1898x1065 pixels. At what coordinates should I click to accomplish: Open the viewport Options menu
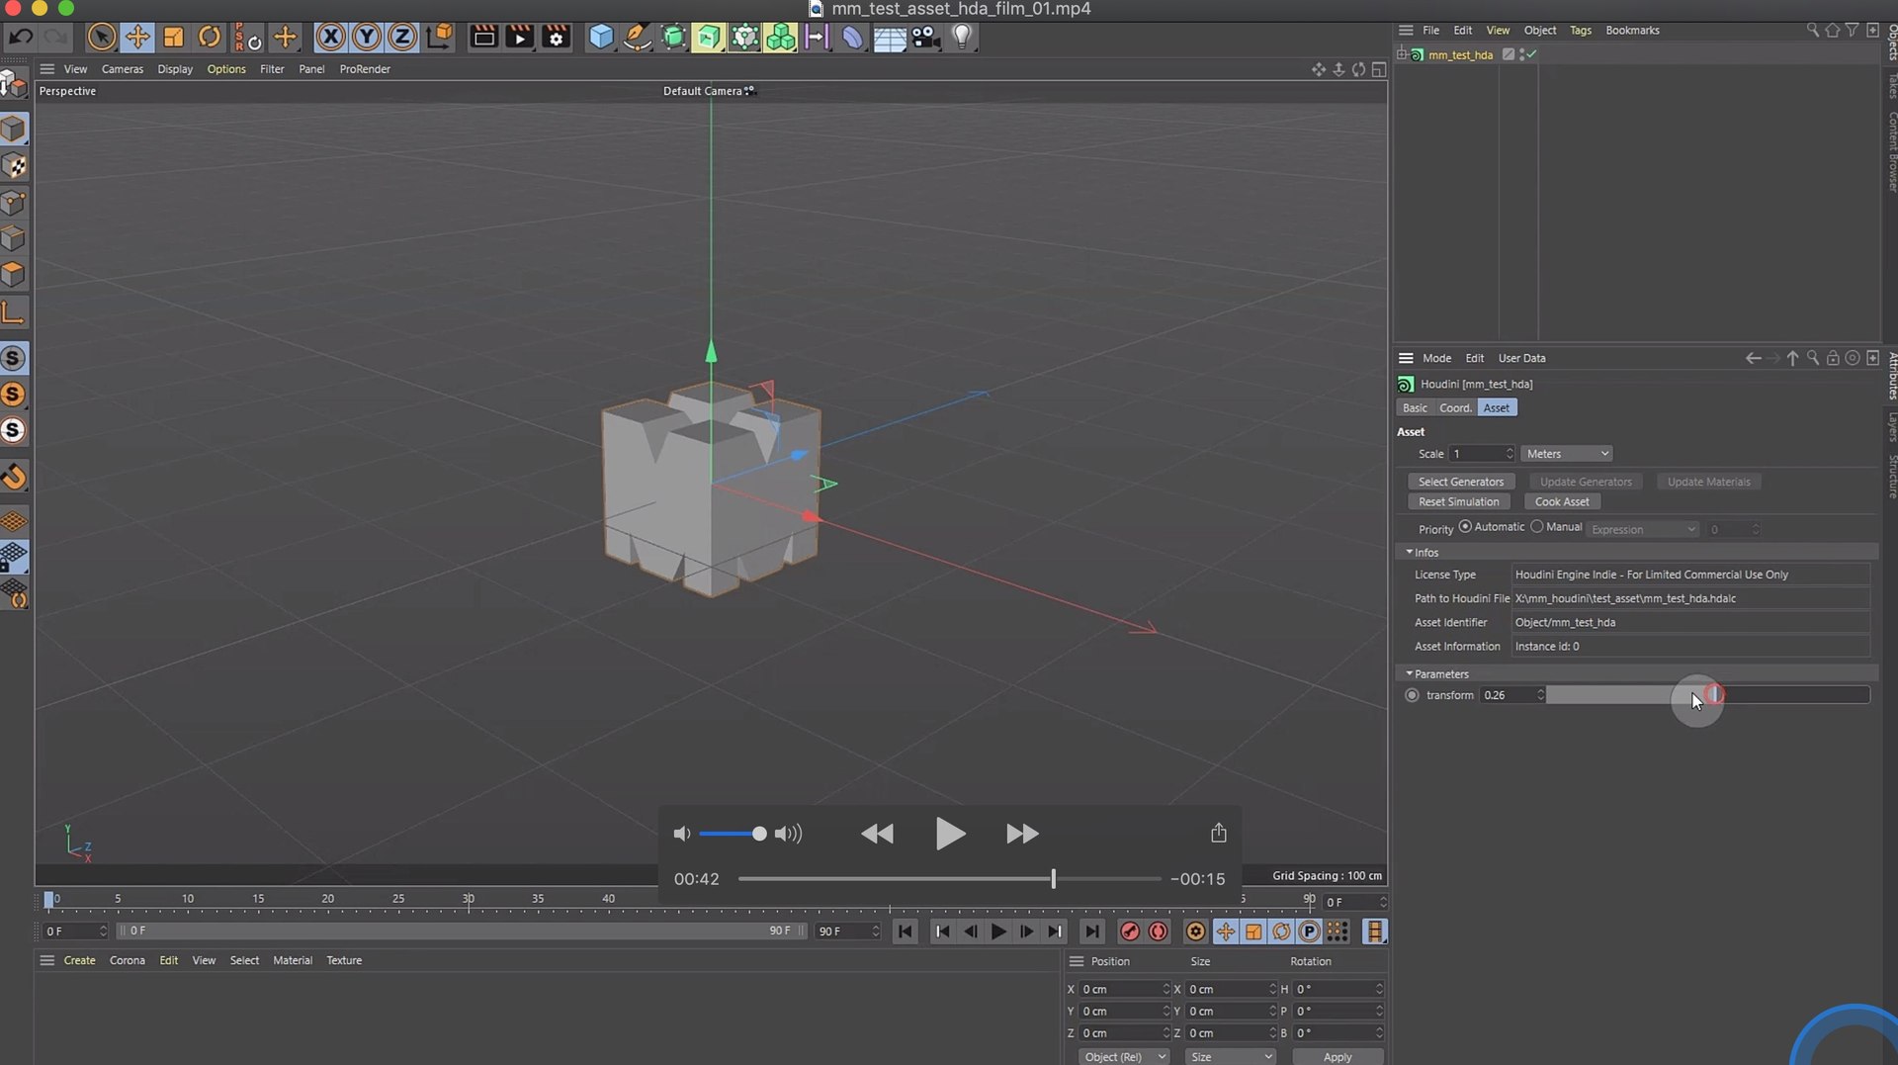tap(225, 69)
